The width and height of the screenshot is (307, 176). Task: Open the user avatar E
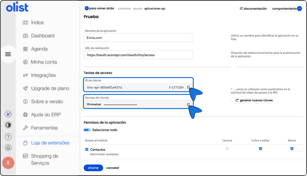(8, 163)
